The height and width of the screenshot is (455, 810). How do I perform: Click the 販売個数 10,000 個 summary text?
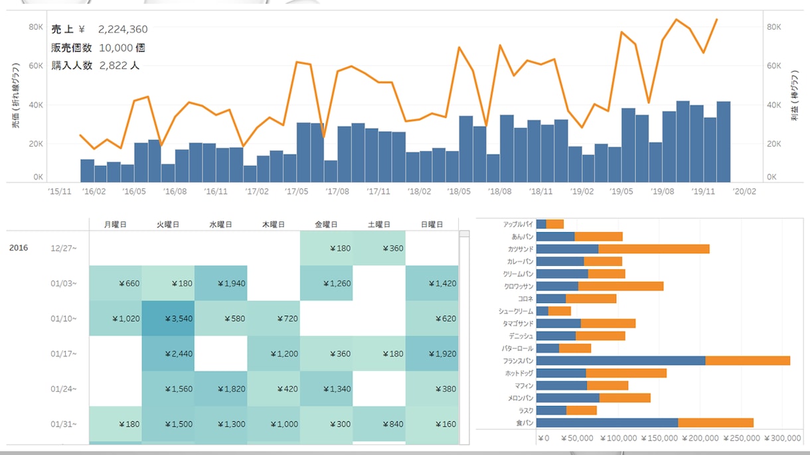tap(98, 48)
